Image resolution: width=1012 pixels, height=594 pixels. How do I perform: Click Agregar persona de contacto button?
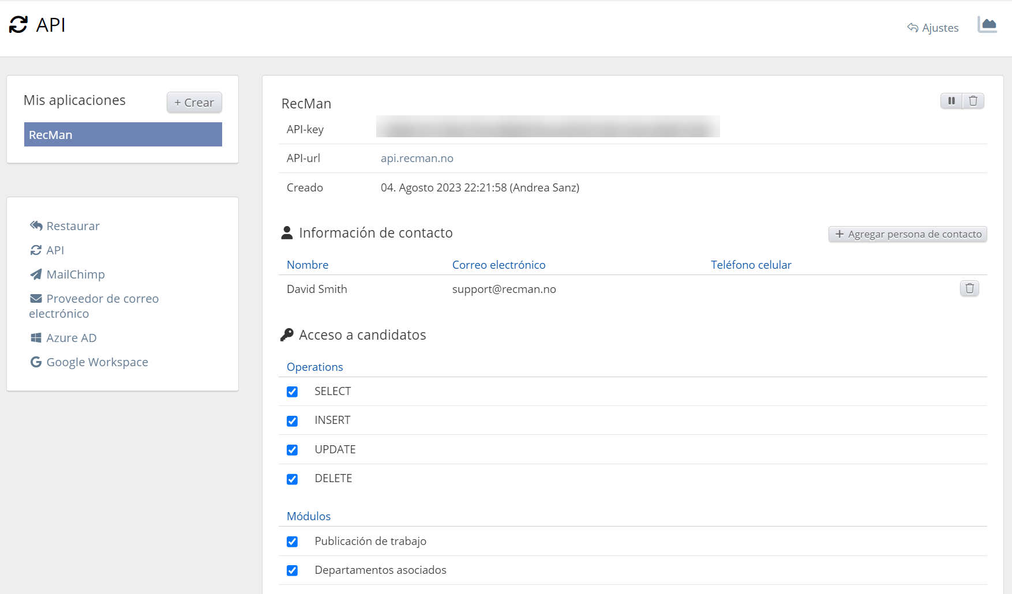(908, 234)
